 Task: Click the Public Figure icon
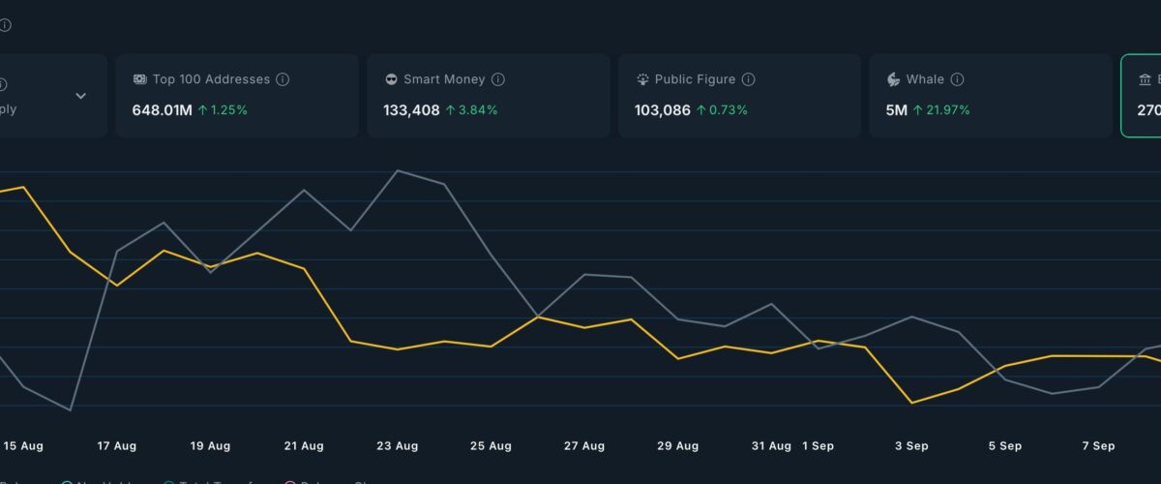pos(642,79)
